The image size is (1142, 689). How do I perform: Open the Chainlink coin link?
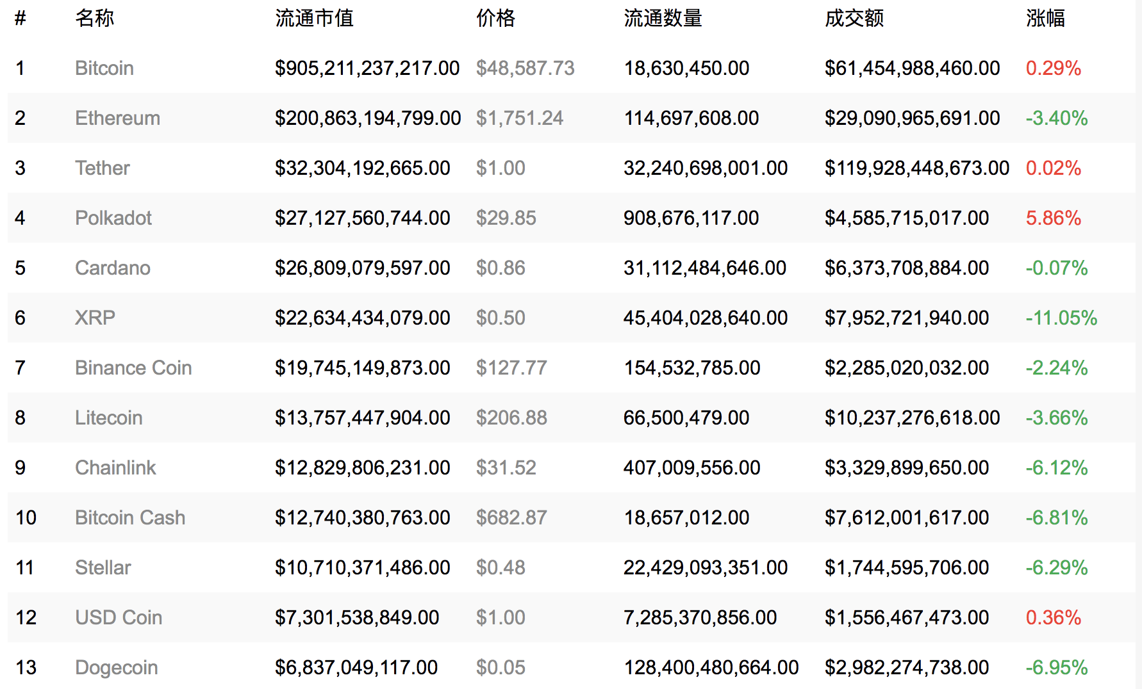115,467
